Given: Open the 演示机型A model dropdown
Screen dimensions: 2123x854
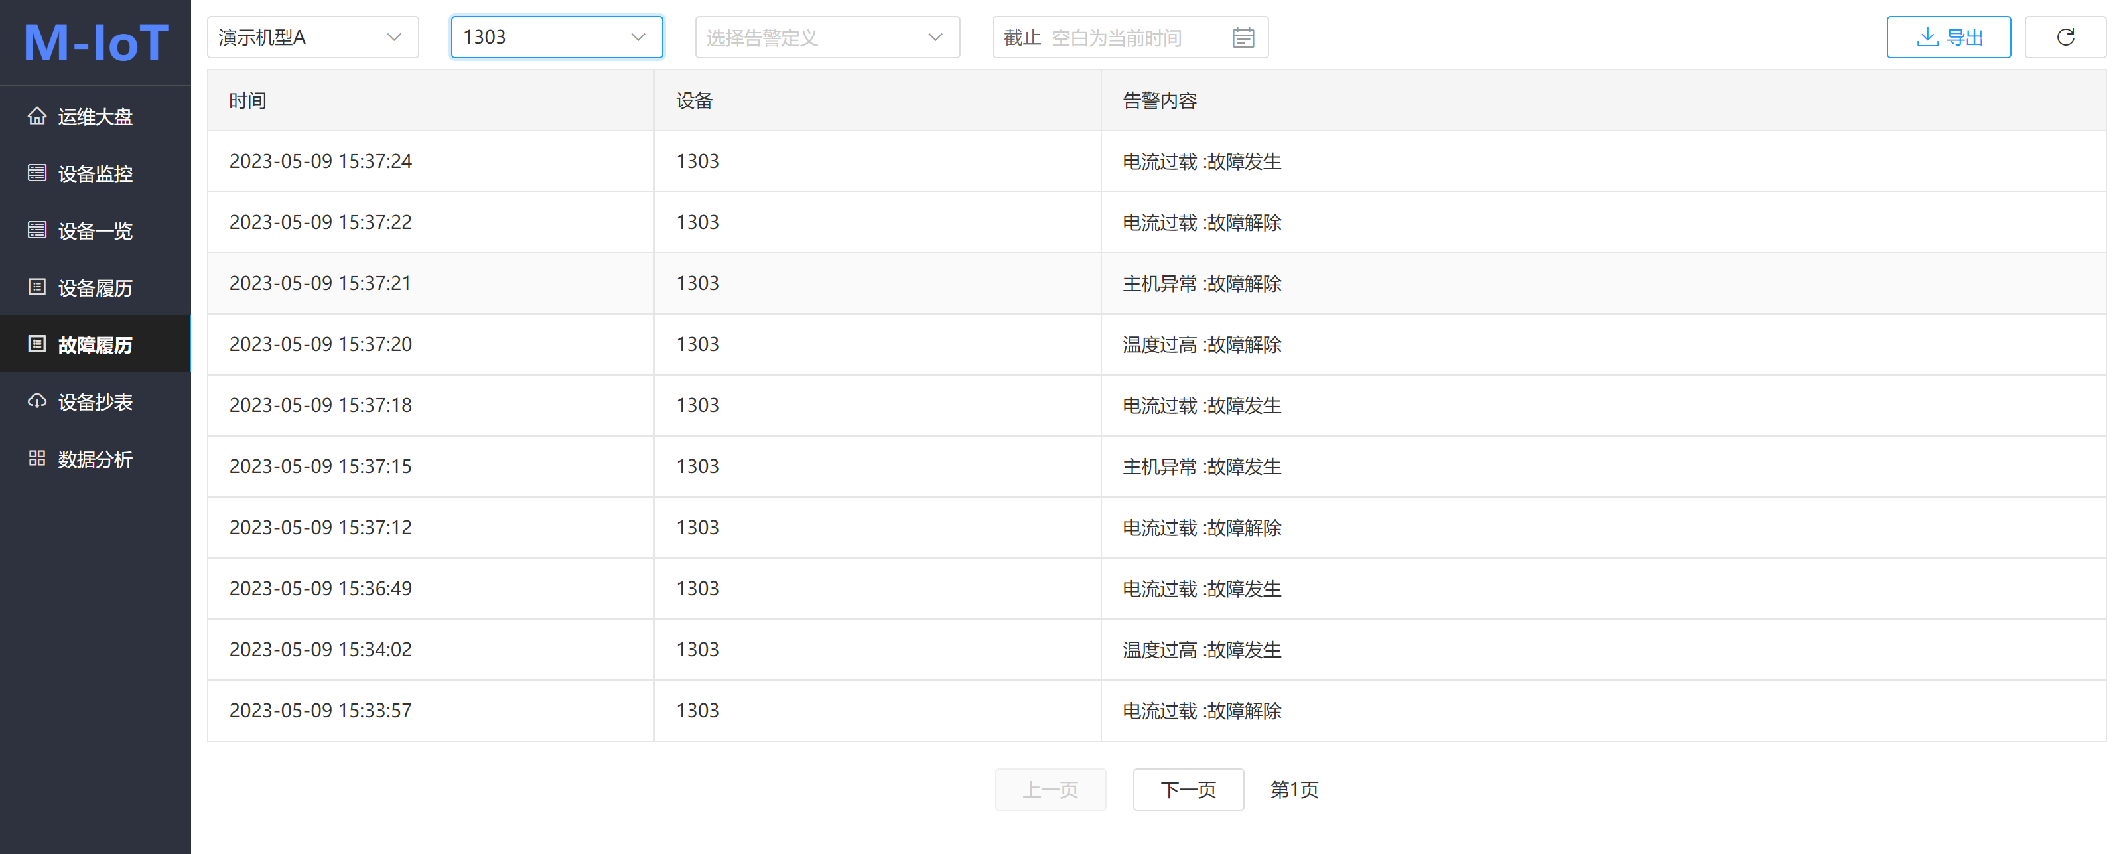Looking at the screenshot, I should click(312, 37).
